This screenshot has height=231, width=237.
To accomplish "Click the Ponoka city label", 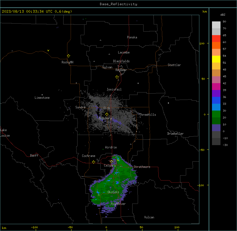I will tap(132, 37).
